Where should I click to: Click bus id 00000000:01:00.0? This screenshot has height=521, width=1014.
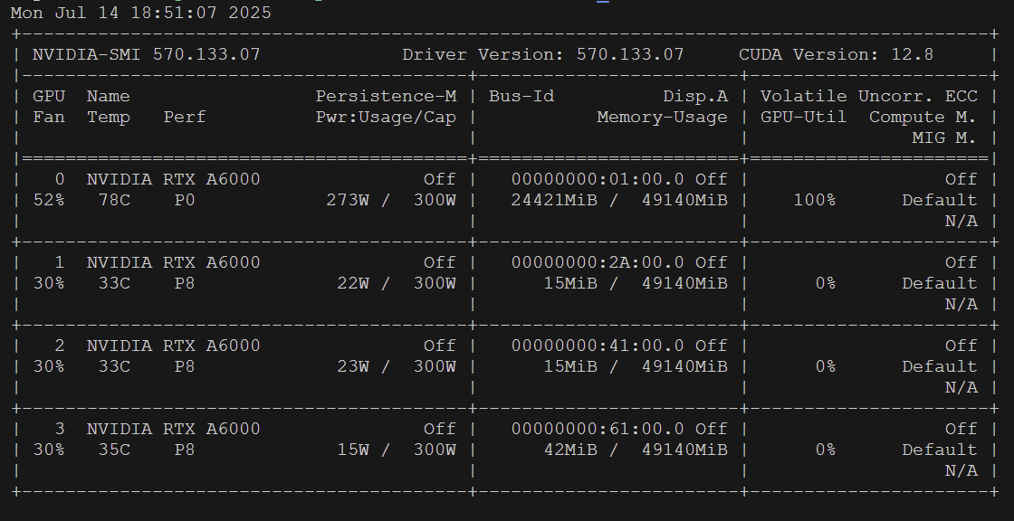[x=598, y=179]
